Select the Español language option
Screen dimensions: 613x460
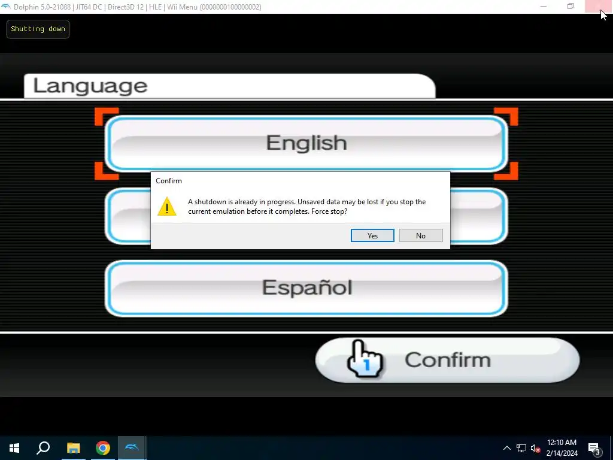pos(306,288)
